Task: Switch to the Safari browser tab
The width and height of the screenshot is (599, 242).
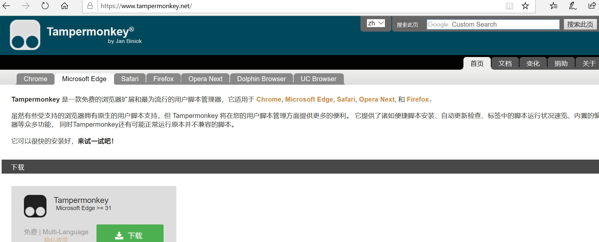Action: tap(130, 79)
